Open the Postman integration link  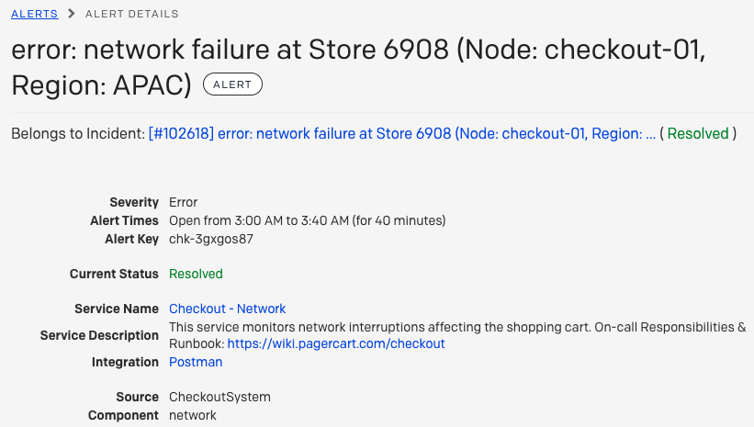pyautogui.click(x=196, y=362)
